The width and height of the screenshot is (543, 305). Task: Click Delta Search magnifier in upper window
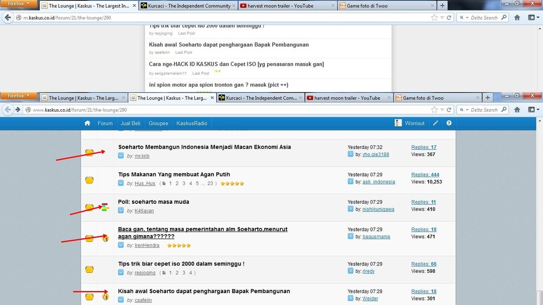click(x=504, y=18)
